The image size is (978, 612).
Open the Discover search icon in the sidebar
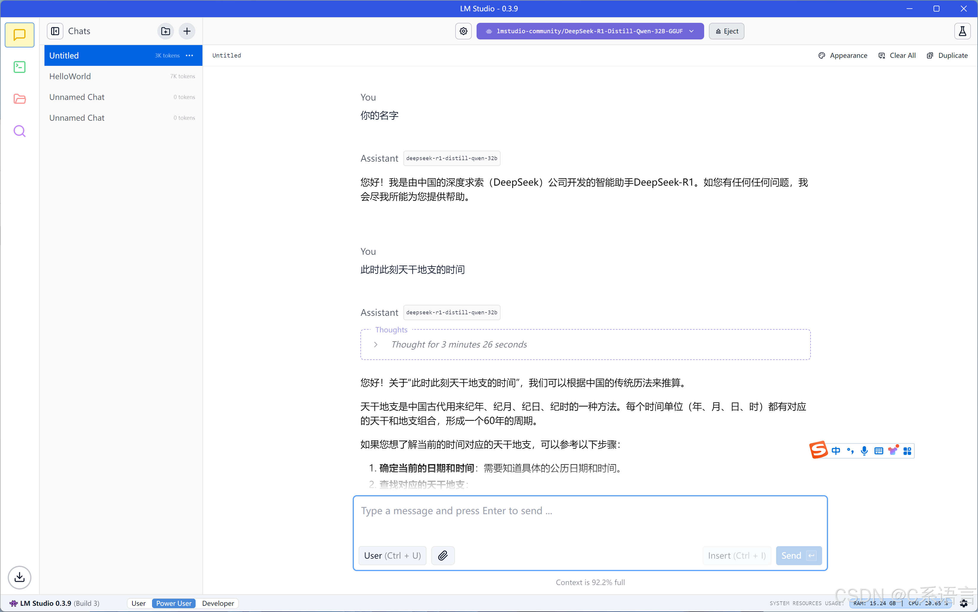point(20,131)
